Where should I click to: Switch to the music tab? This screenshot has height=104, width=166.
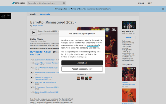[33, 14]
